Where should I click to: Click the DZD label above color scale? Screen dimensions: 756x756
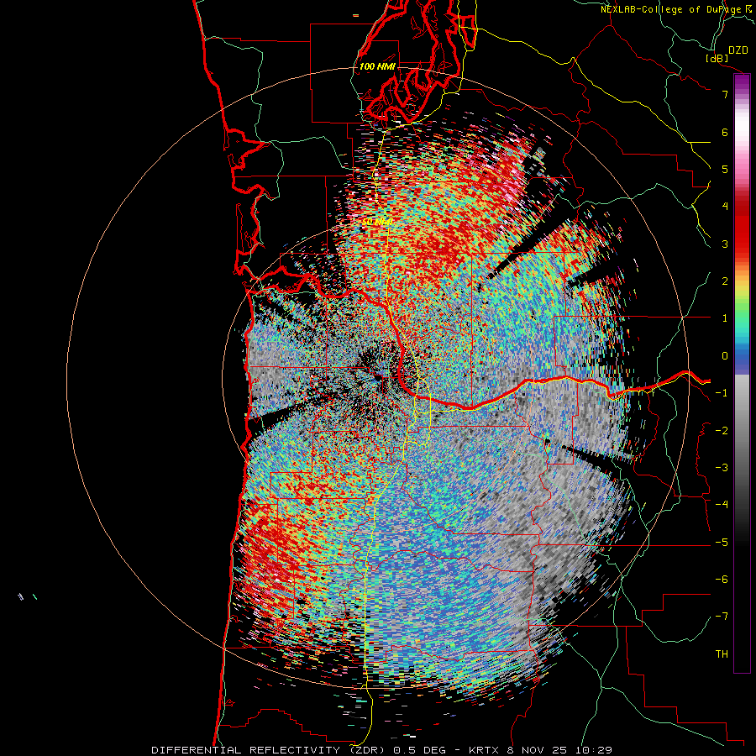pyautogui.click(x=738, y=50)
